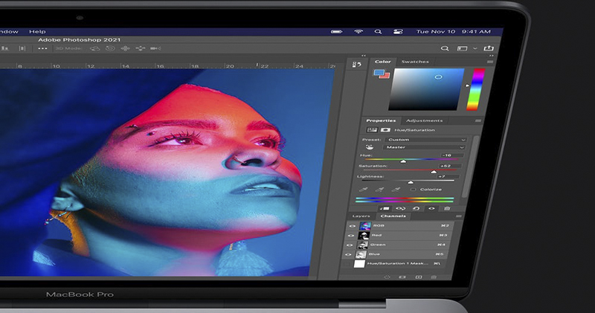Open the History panel dock icon
Viewport: 595px width, 313px height.
coord(357,65)
